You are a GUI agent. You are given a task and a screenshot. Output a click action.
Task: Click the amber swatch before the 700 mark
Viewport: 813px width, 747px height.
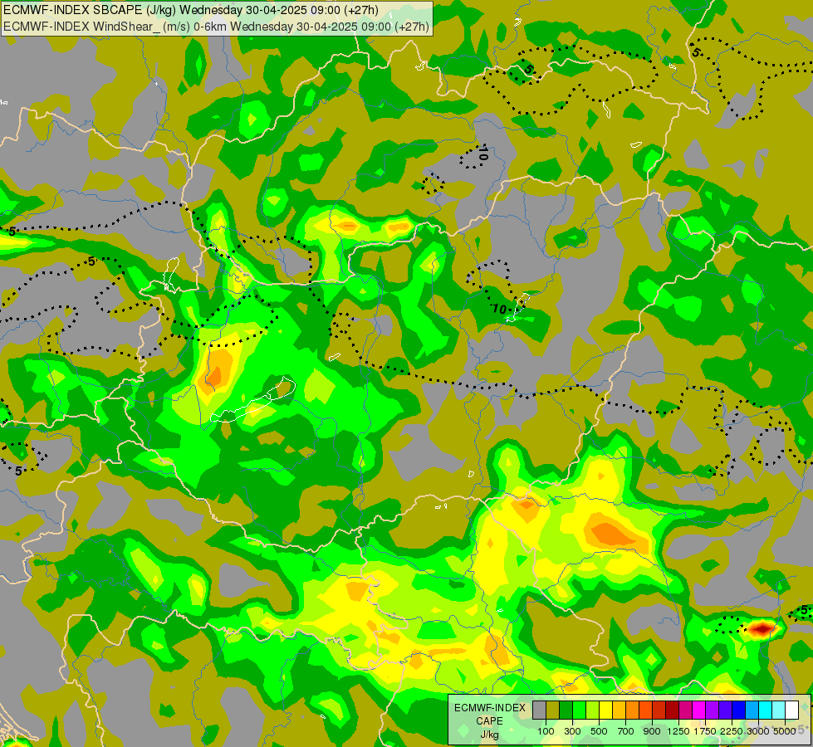619,710
